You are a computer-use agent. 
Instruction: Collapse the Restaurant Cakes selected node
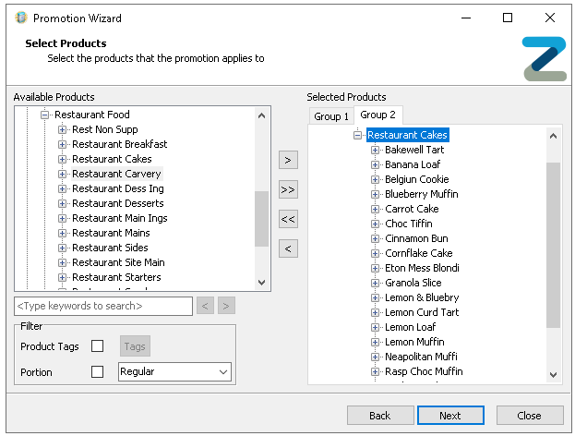click(x=358, y=136)
